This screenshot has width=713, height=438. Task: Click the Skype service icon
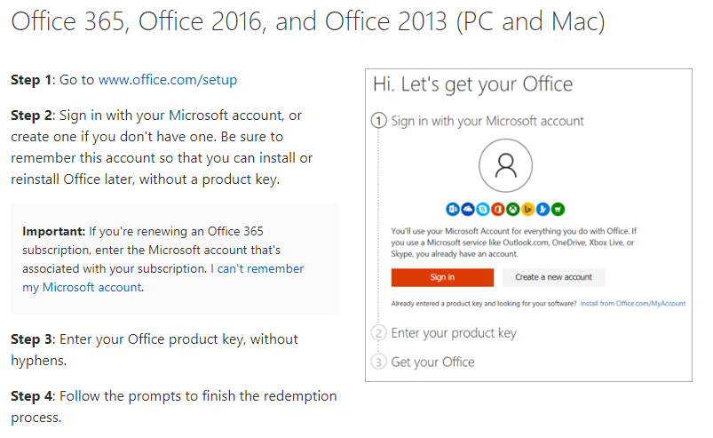(x=484, y=210)
